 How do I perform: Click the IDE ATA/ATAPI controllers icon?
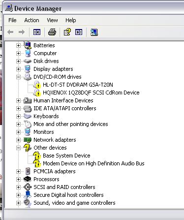click(28, 108)
